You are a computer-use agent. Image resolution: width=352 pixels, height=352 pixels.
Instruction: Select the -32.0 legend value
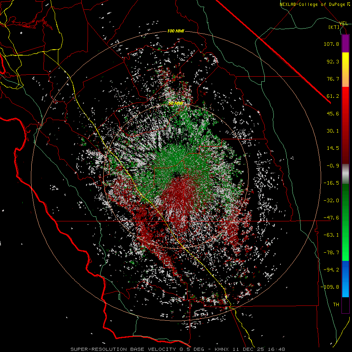(331, 201)
